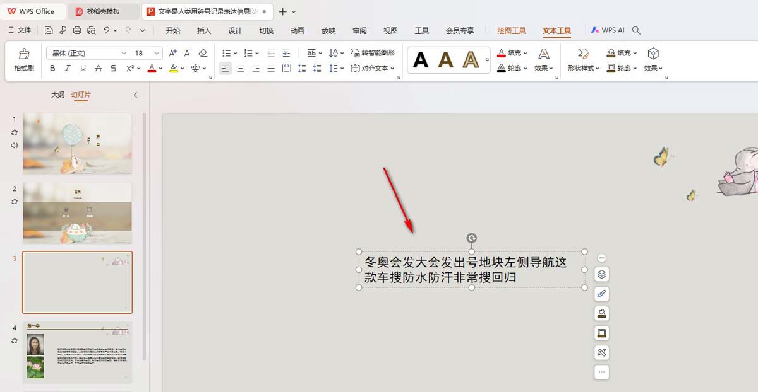Open the 文件 menu
This screenshot has width=758, height=392.
point(24,30)
